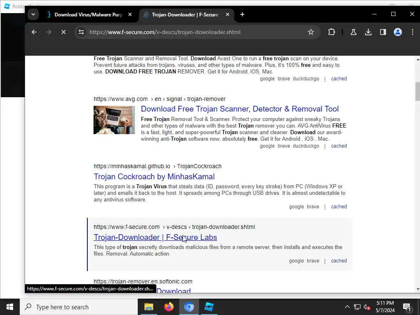Image resolution: width=420 pixels, height=315 pixels.
Task: Open network status tray icon
Action: click(357, 307)
